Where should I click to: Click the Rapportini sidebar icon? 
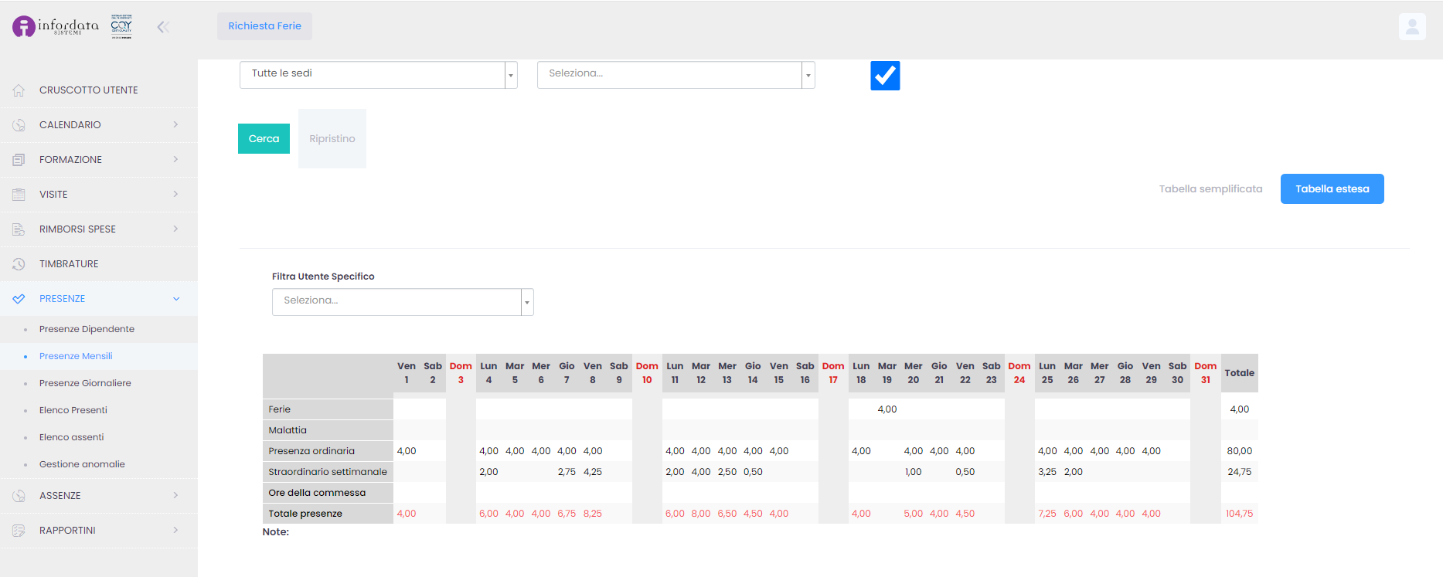coord(19,531)
